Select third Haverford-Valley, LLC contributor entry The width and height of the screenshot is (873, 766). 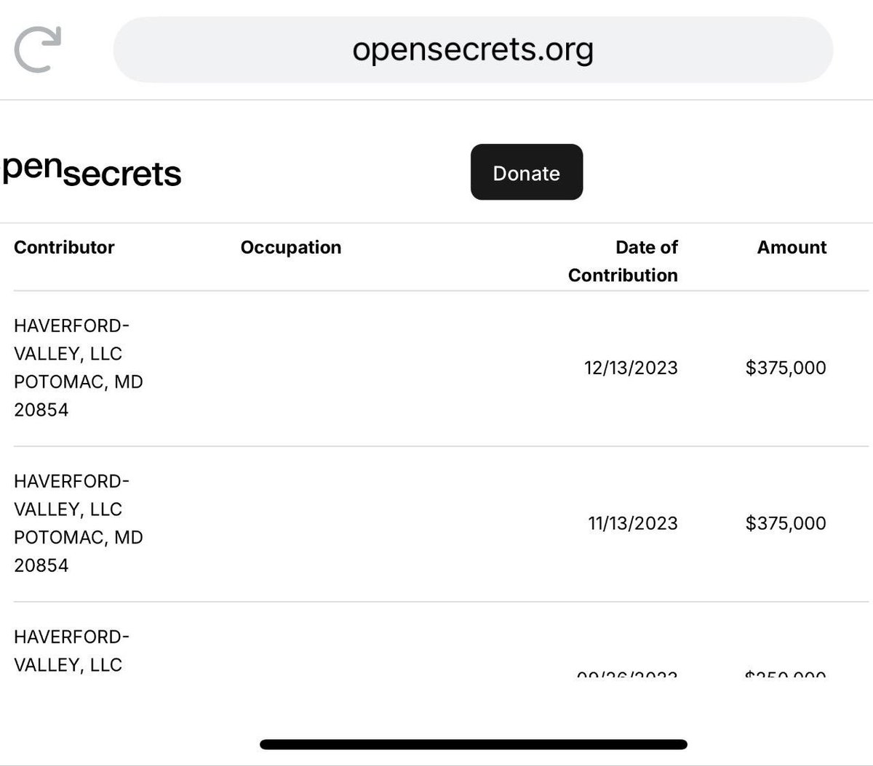coord(72,650)
